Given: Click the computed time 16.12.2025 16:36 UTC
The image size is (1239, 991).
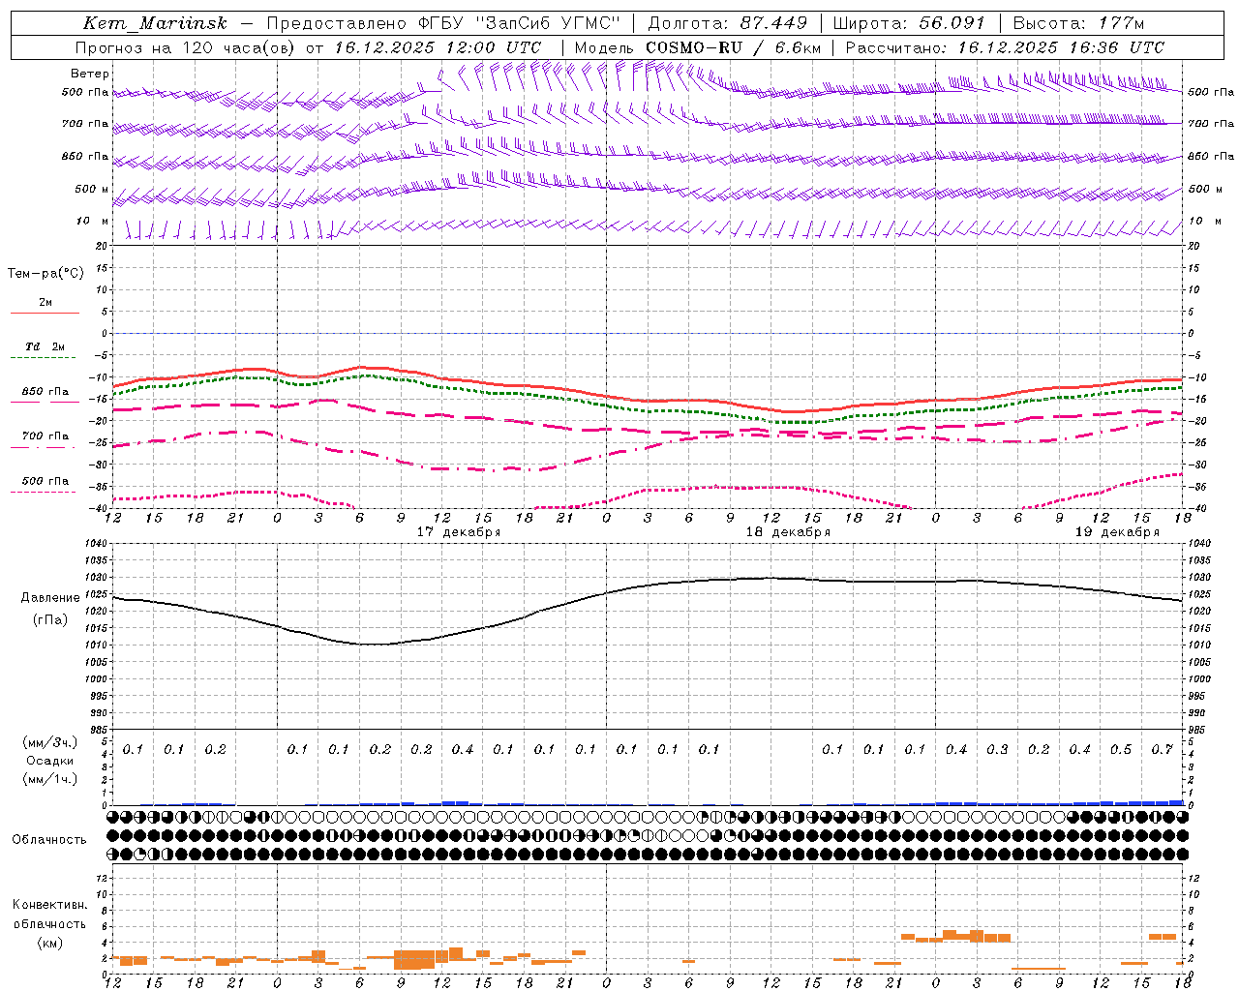Looking at the screenshot, I should (1061, 47).
